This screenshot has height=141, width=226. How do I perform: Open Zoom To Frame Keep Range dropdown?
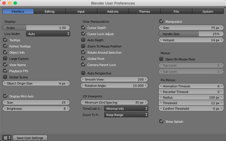click(126, 115)
